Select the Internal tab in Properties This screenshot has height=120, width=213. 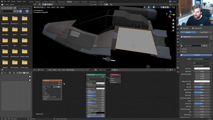(188, 32)
